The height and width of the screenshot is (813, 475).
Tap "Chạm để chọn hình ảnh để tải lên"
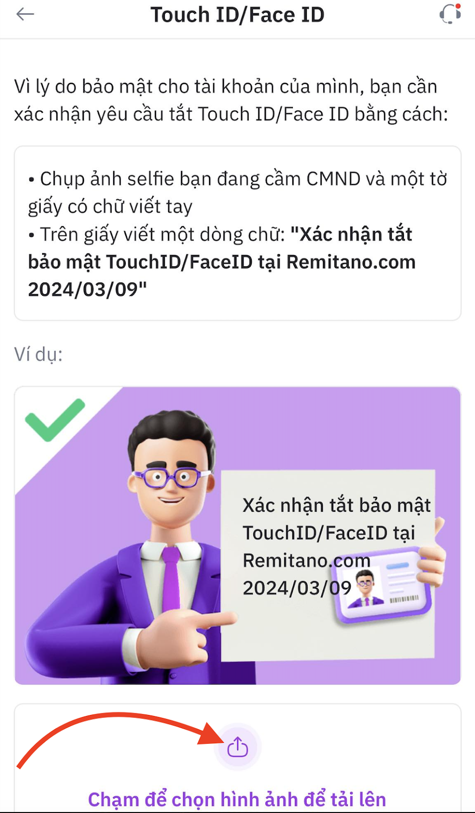(237, 799)
